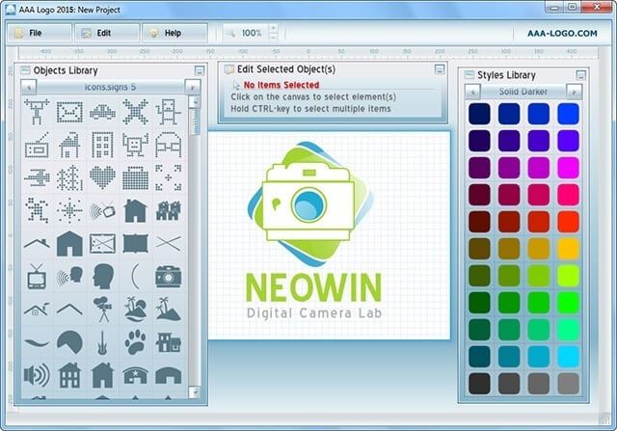Open the File menu

[x=40, y=33]
